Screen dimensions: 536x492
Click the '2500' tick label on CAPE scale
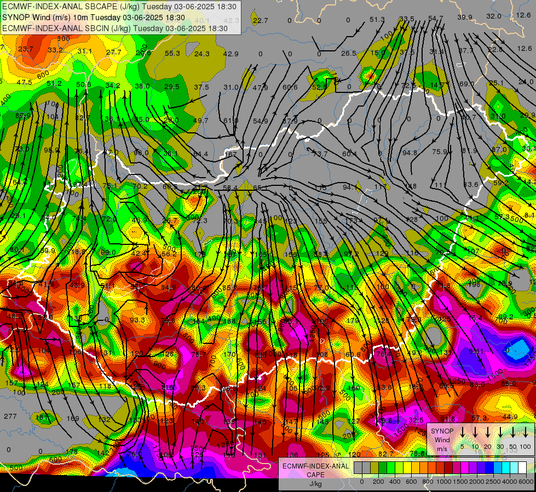(x=493, y=482)
